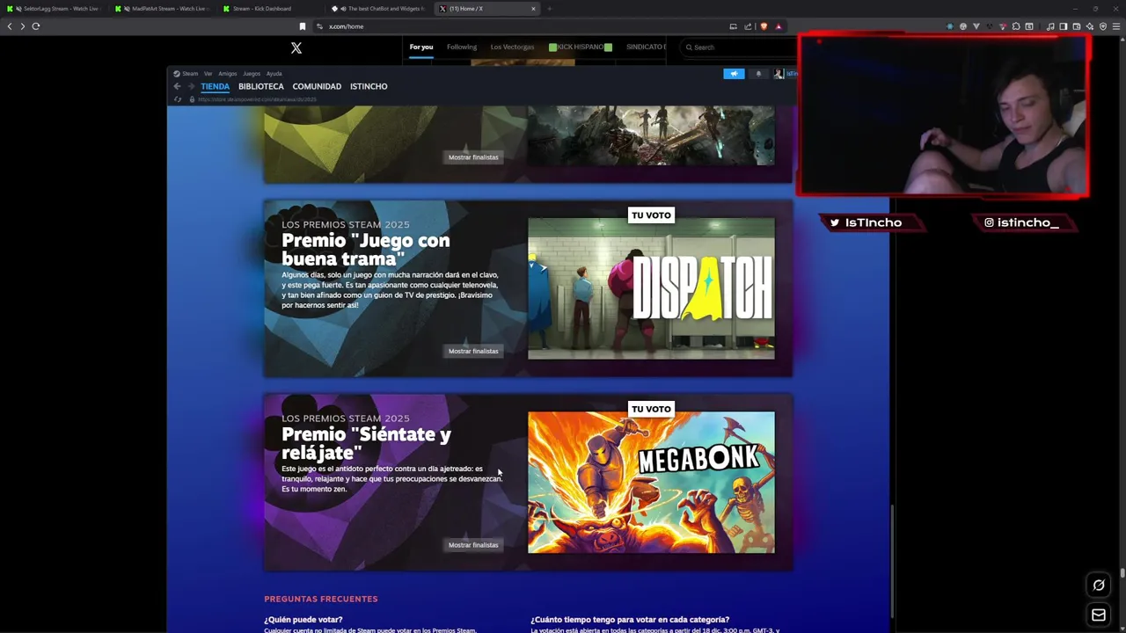Open the Juegos menu in Steam
Screen dimensions: 1126x633
[x=252, y=74]
